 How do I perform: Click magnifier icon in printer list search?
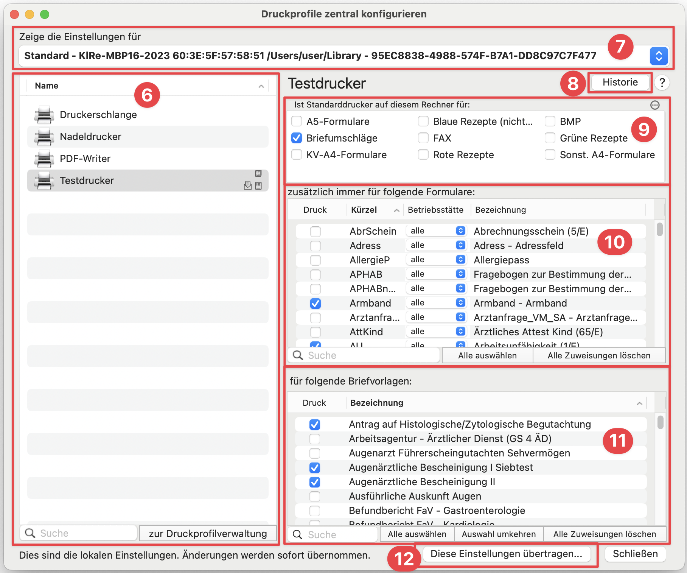click(30, 533)
